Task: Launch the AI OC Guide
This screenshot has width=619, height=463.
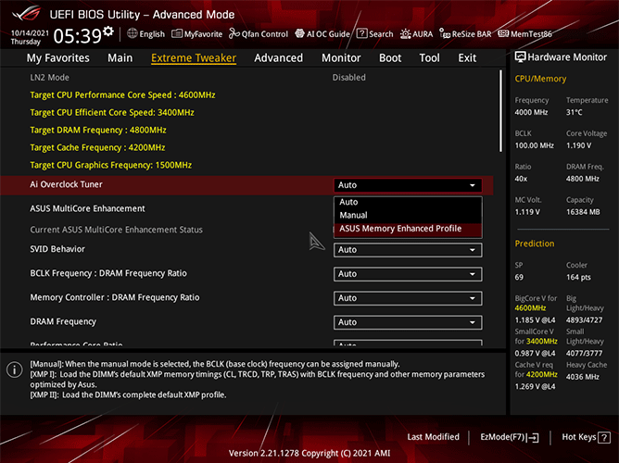Action: (x=322, y=34)
